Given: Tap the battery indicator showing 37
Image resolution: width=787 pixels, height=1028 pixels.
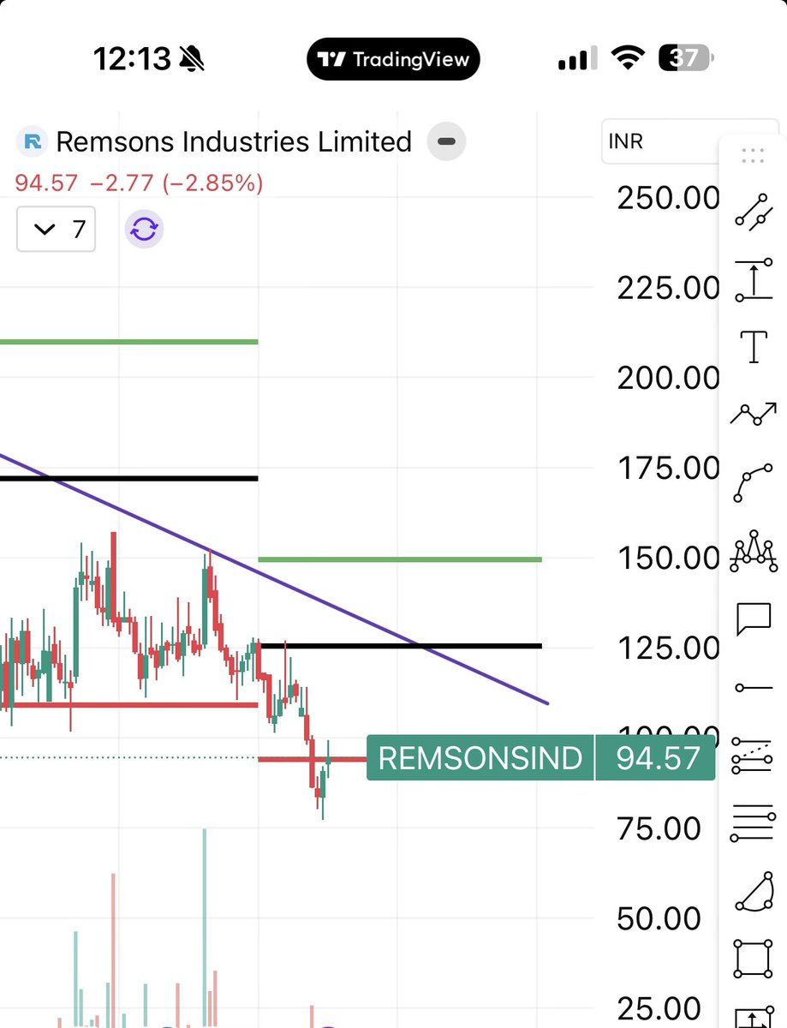Looking at the screenshot, I should 685,59.
